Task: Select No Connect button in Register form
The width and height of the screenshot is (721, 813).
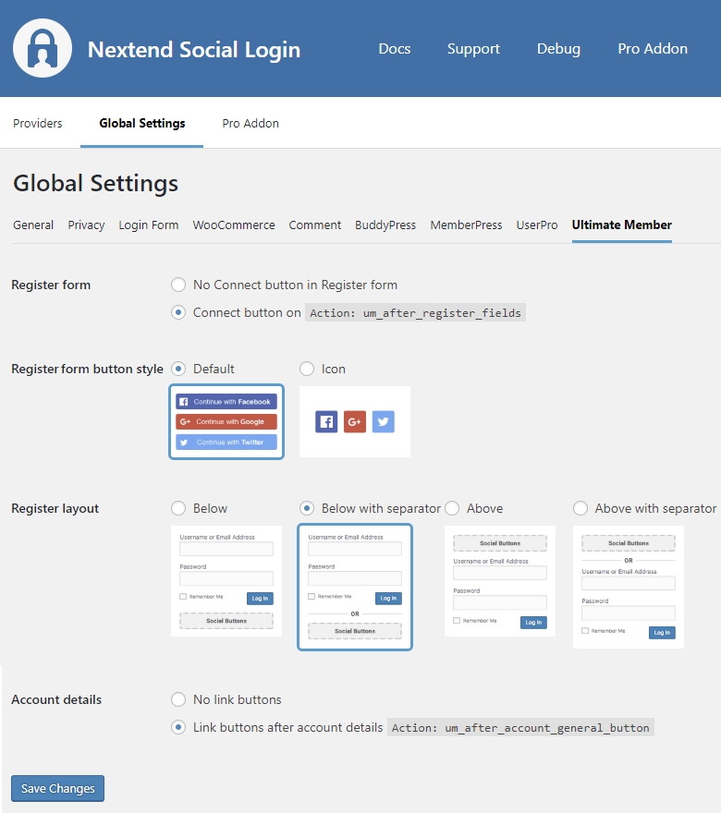Action: pyautogui.click(x=179, y=285)
